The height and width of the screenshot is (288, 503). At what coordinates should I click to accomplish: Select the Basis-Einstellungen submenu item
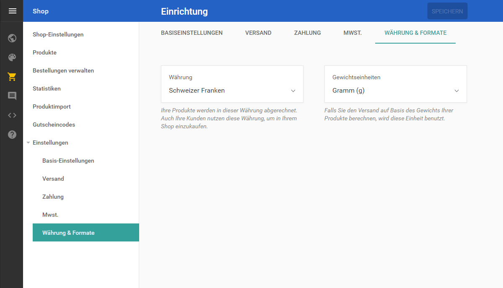pyautogui.click(x=68, y=161)
